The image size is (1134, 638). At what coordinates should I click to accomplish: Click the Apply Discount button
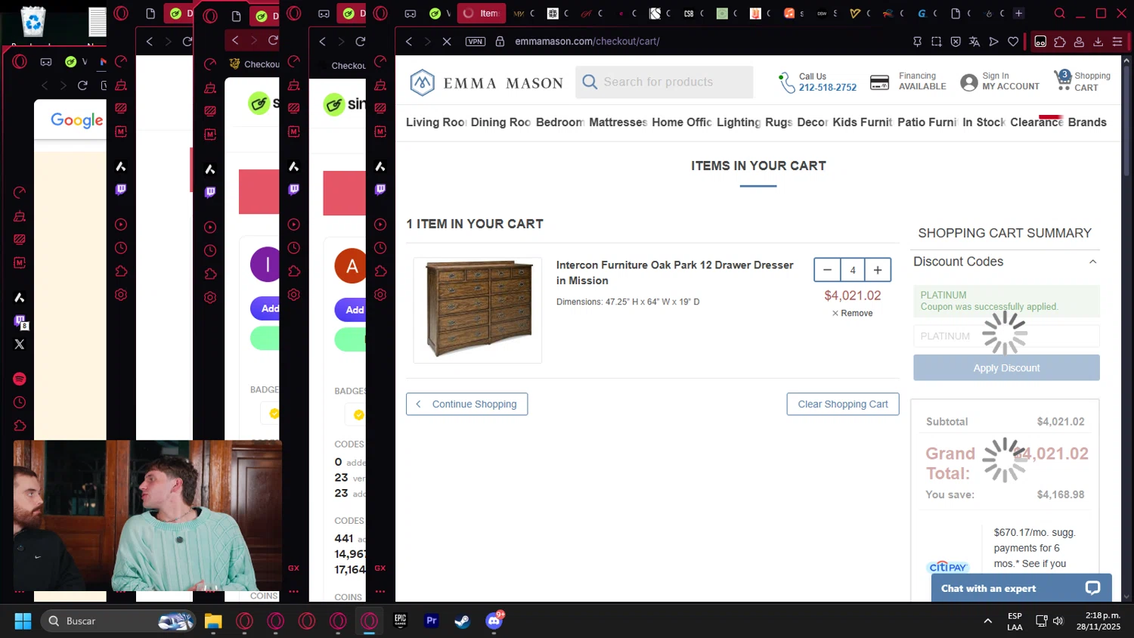tap(1006, 368)
